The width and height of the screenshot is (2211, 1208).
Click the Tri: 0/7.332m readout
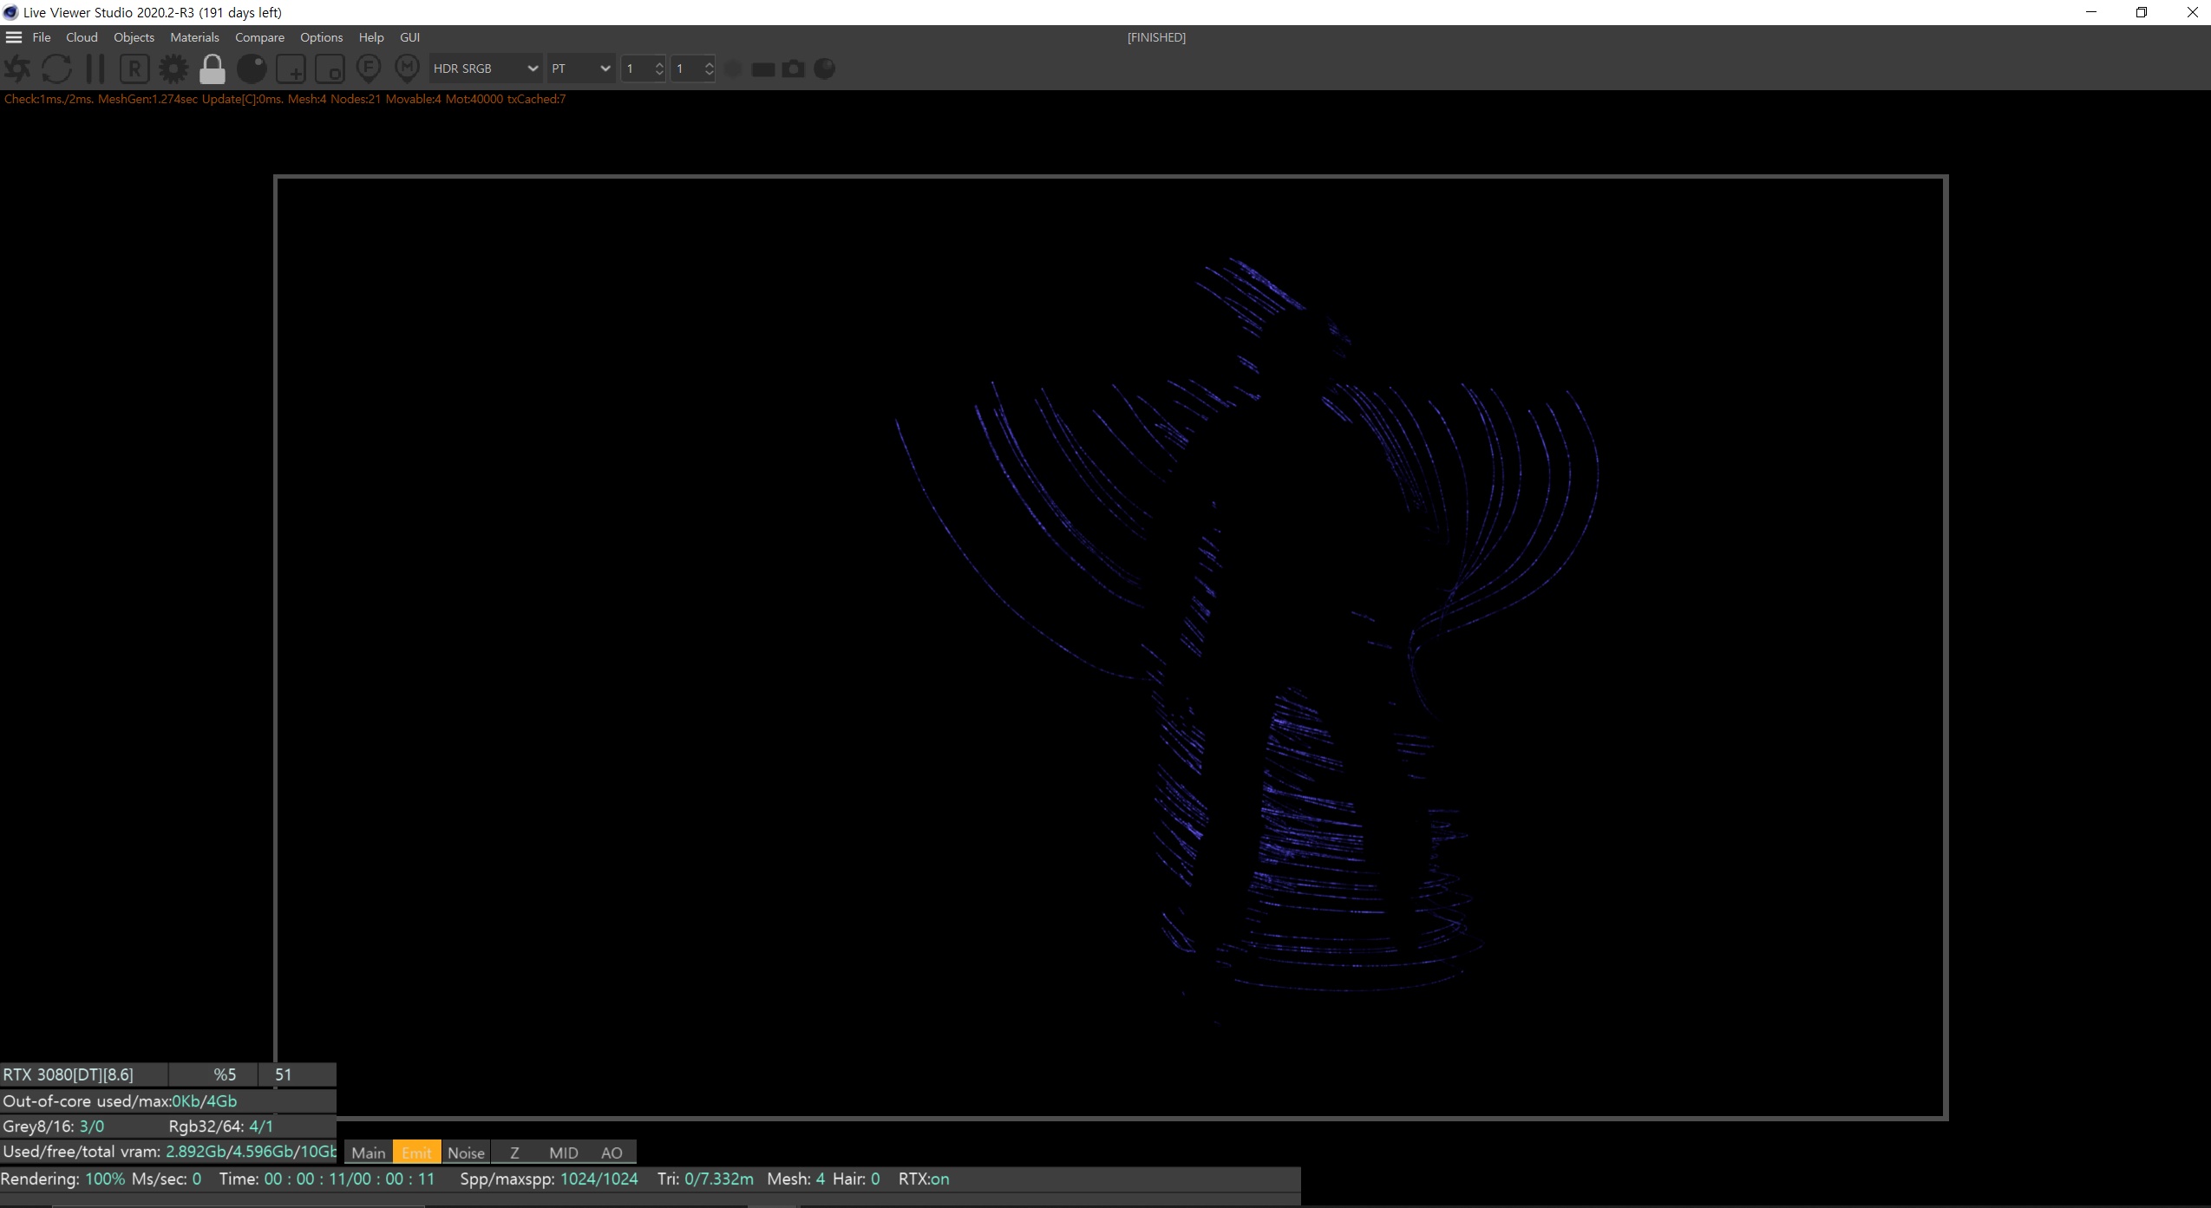pyautogui.click(x=705, y=1179)
